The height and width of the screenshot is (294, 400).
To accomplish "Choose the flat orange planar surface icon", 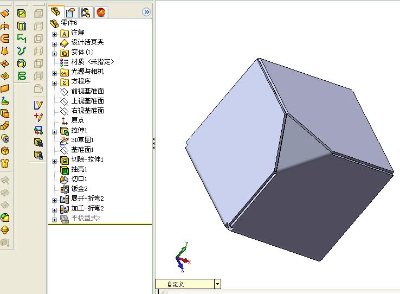I will [5, 88].
